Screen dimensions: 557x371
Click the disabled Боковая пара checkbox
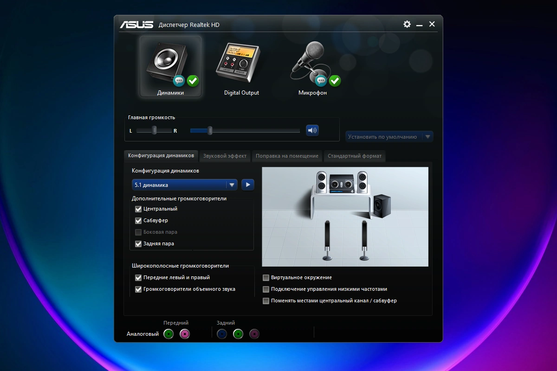pos(138,232)
